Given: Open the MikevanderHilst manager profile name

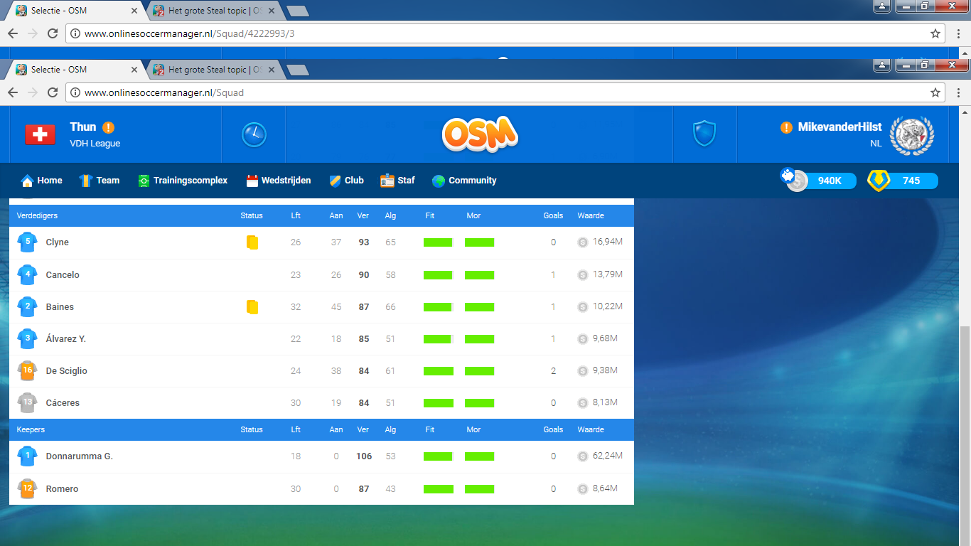Looking at the screenshot, I should (x=840, y=127).
